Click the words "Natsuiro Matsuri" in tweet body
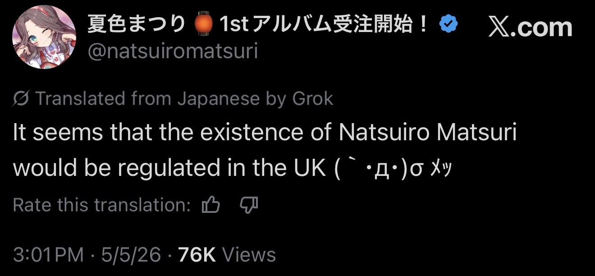This screenshot has height=276, width=595. click(427, 133)
